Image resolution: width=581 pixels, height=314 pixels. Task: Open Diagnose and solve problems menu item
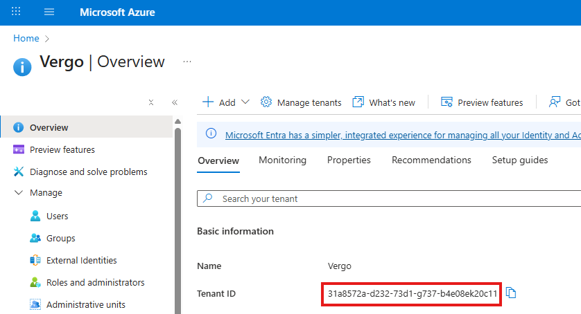pos(89,172)
